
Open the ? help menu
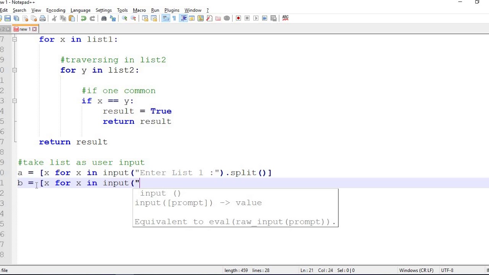207,10
